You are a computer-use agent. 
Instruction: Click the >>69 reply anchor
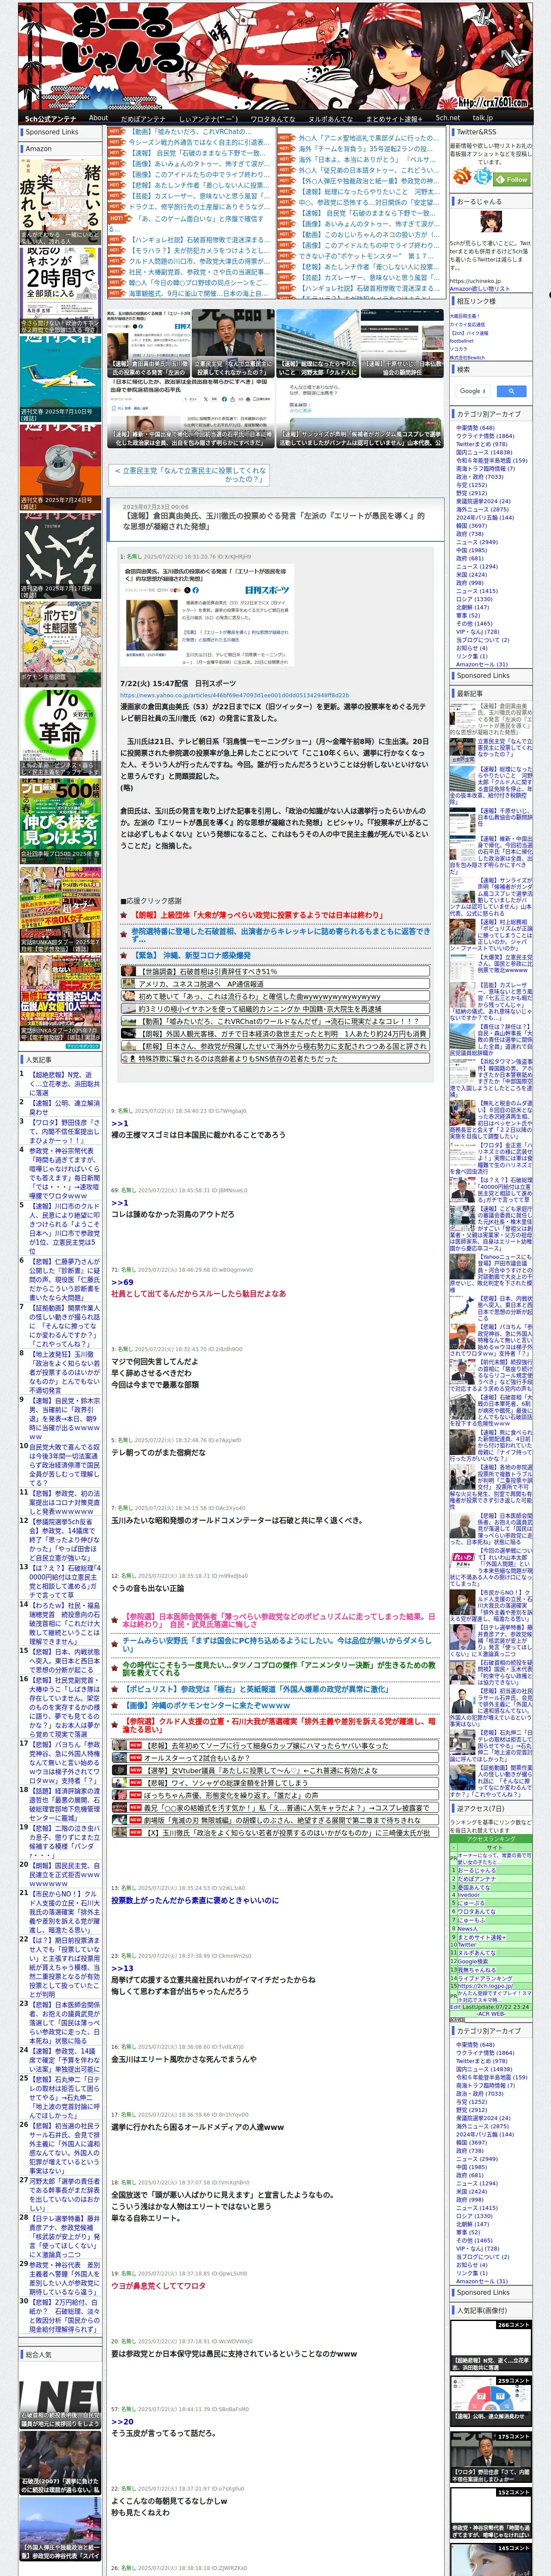tap(122, 1281)
